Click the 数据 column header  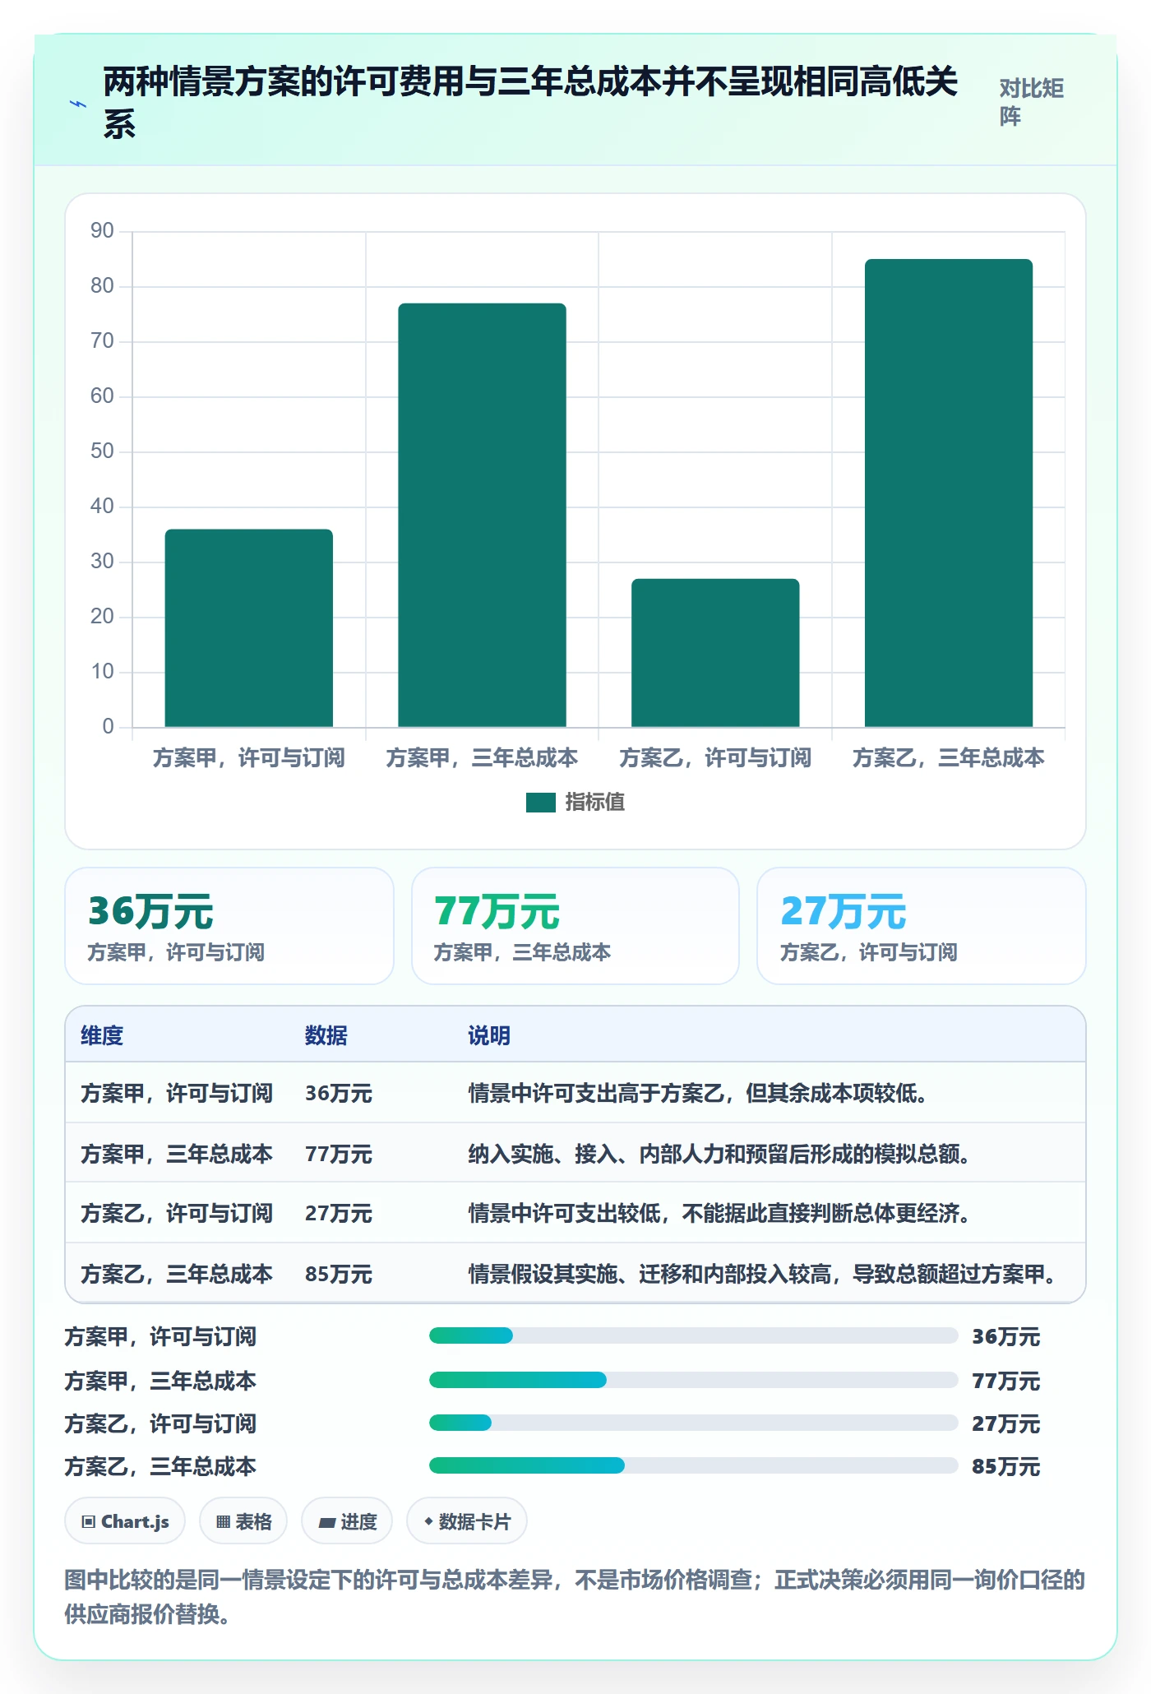coord(326,1035)
